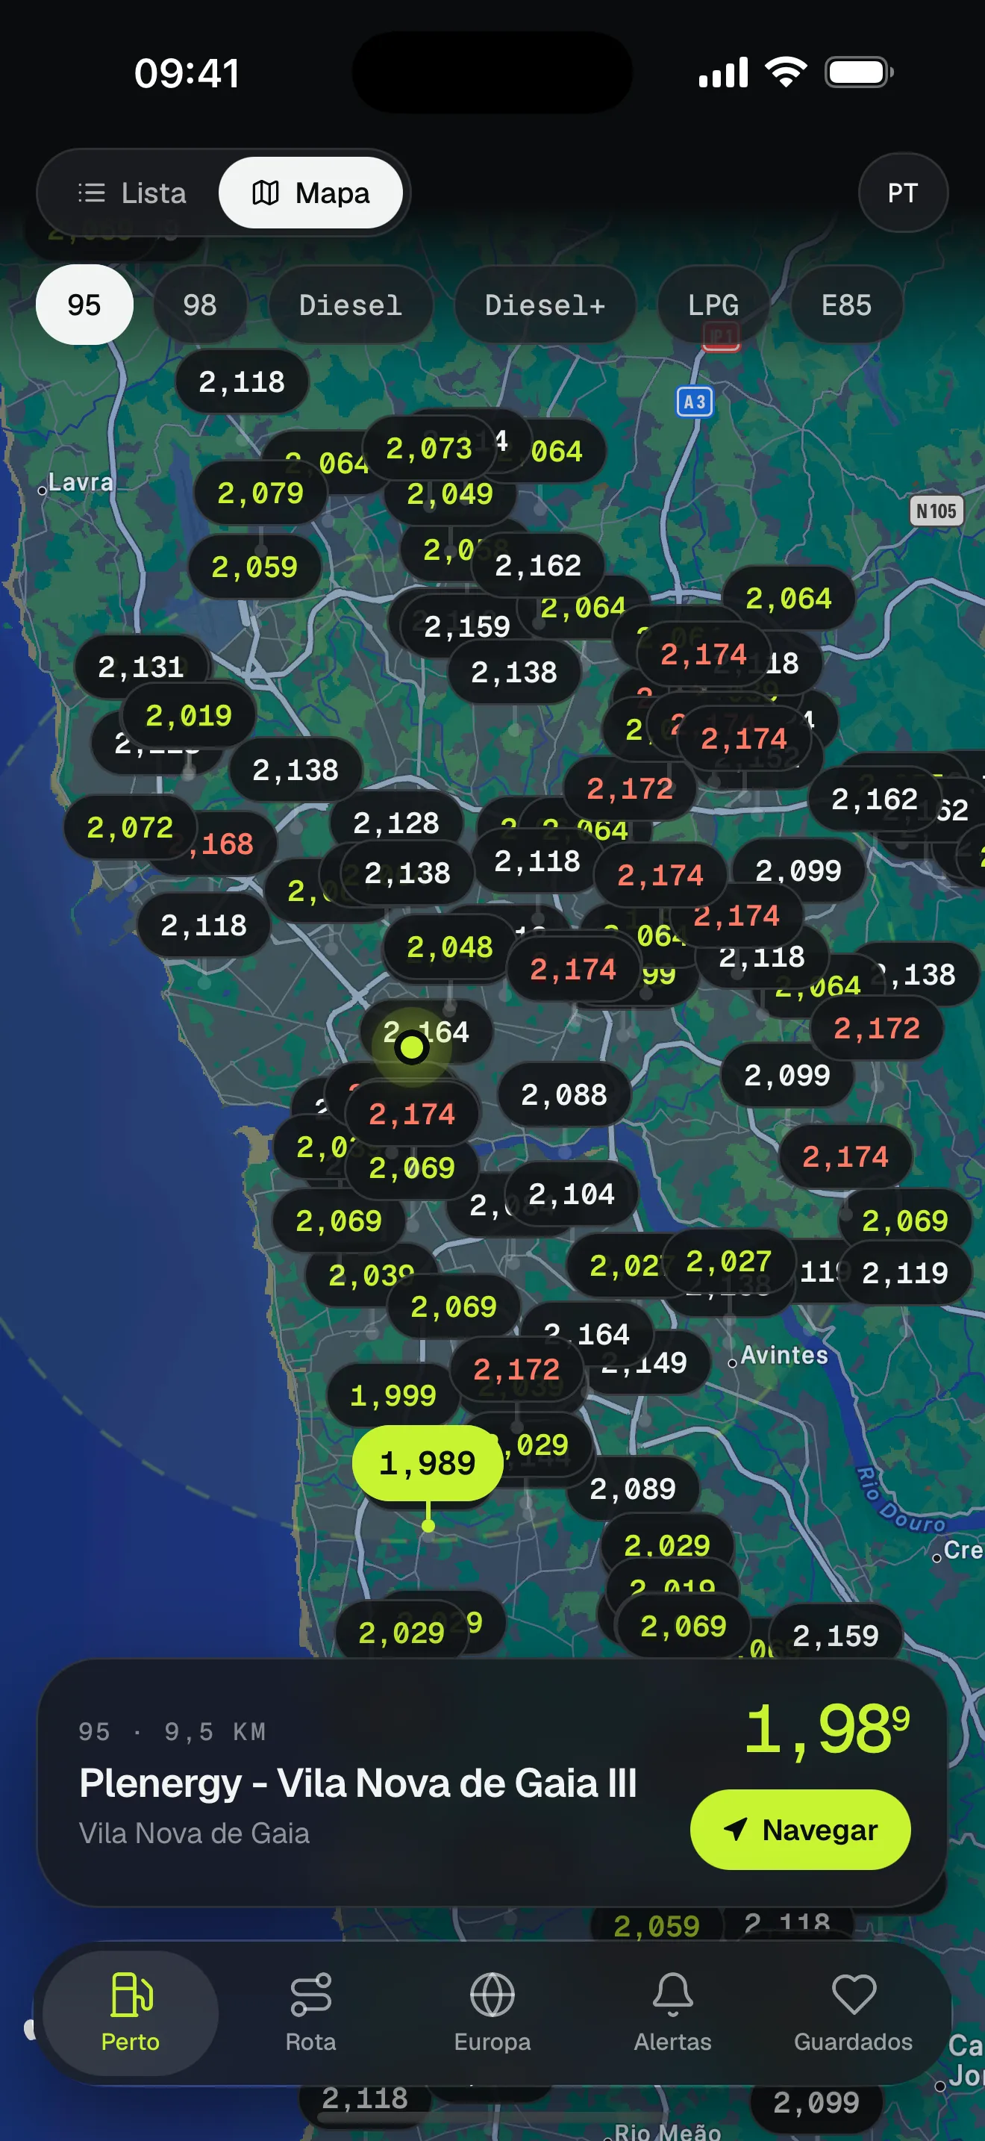Screen dimensions: 985x2141
Task: Tap the current location dot
Action: pyautogui.click(x=412, y=1047)
